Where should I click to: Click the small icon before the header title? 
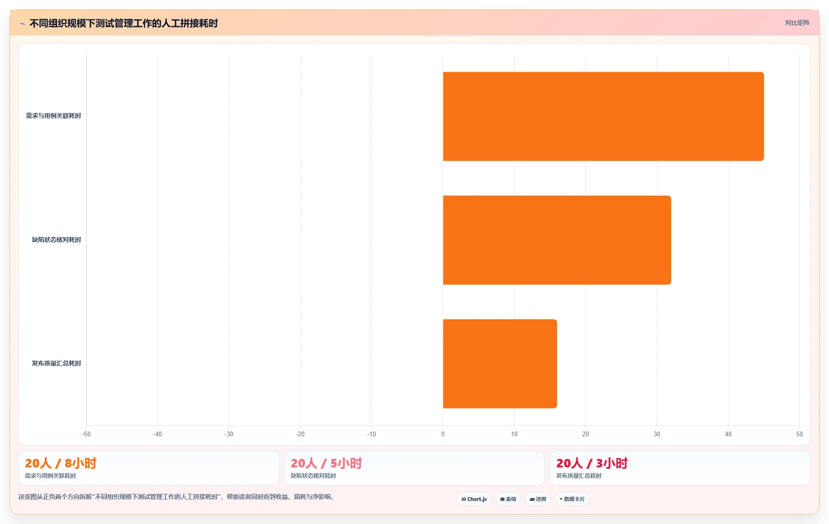(x=22, y=24)
